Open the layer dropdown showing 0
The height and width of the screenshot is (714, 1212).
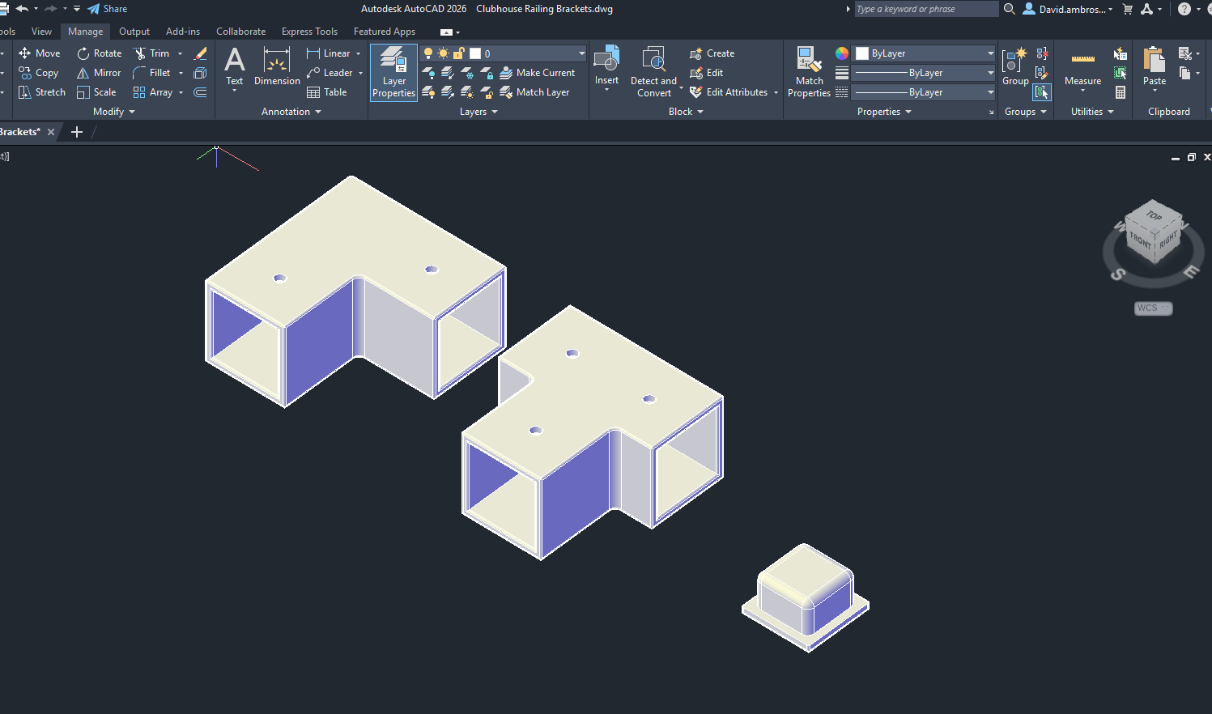pyautogui.click(x=504, y=53)
